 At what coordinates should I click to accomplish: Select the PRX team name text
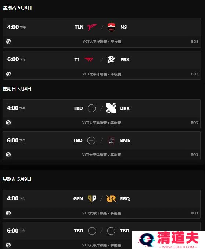point(125,59)
